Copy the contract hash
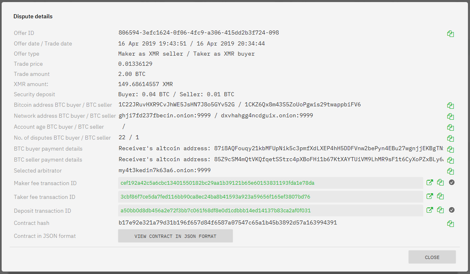 pyautogui.click(x=450, y=224)
